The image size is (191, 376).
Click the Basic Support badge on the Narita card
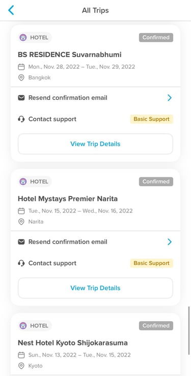click(x=151, y=263)
